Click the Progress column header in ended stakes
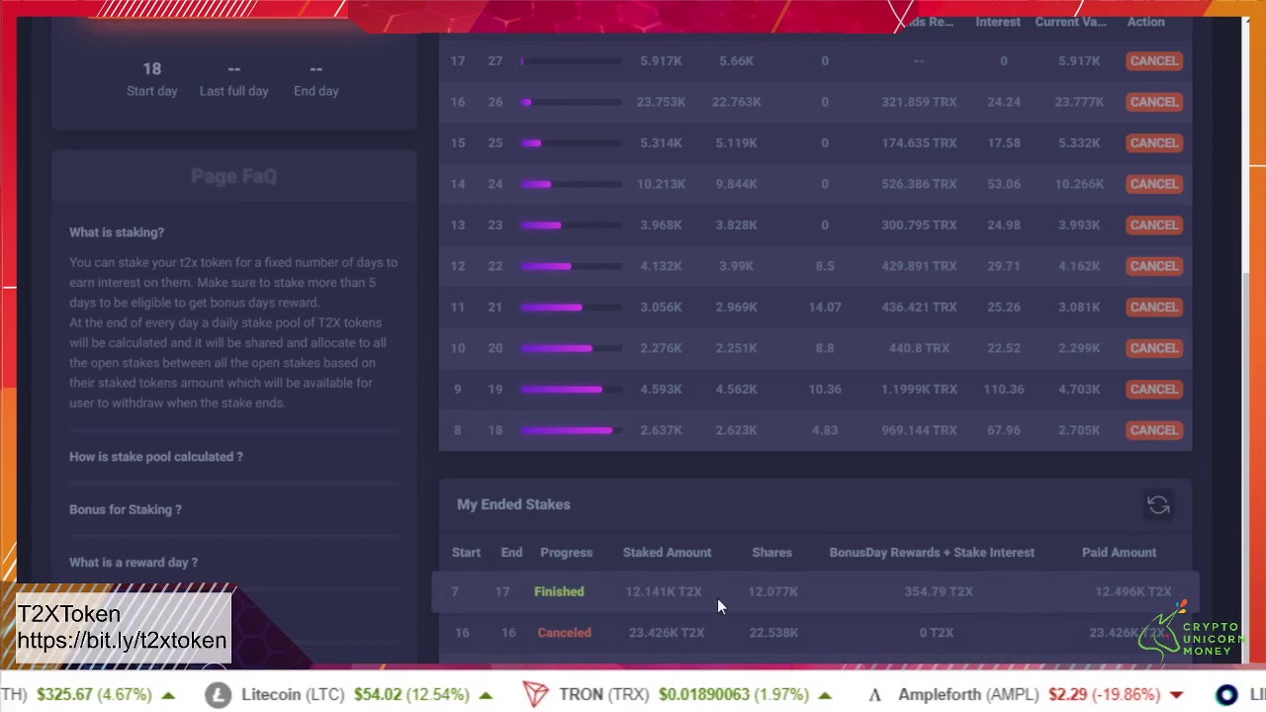This screenshot has height=712, width=1266. (x=566, y=553)
